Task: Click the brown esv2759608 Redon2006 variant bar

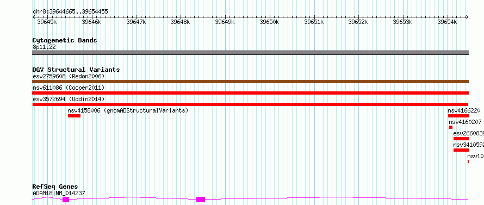Action: pyautogui.click(x=250, y=82)
